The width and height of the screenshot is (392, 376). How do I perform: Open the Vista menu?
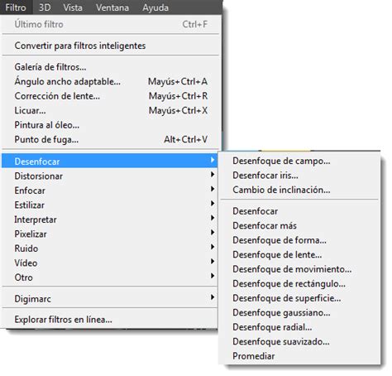coord(73,7)
